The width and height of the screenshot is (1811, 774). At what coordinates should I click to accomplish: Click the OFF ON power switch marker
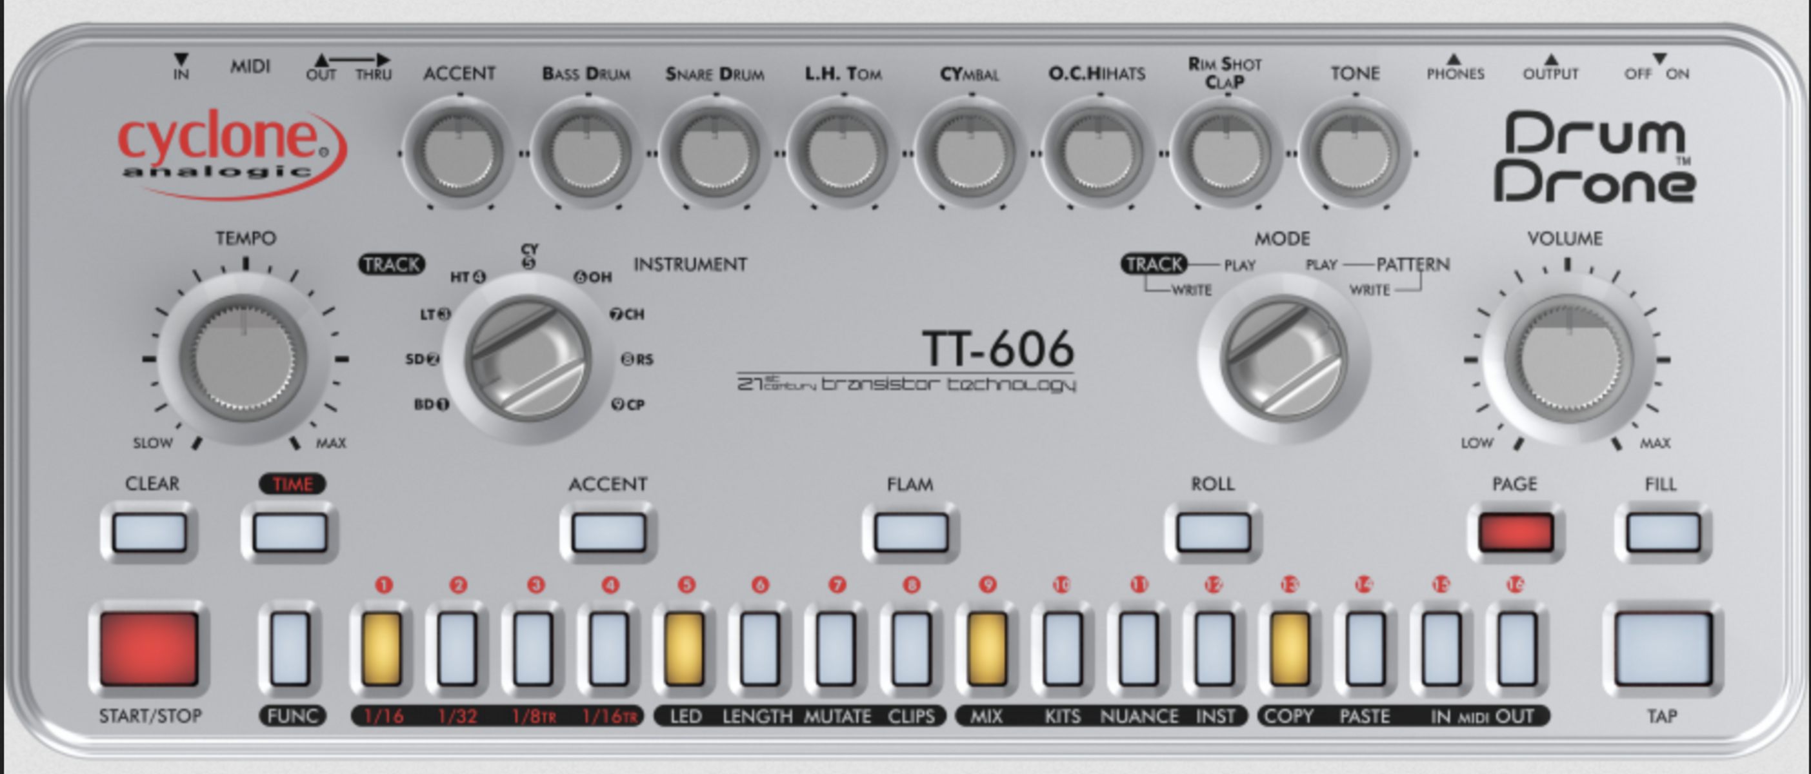coord(1660,58)
